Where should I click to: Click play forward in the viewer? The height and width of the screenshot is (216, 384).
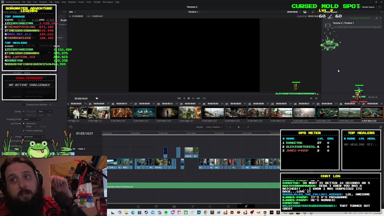click(x=193, y=98)
